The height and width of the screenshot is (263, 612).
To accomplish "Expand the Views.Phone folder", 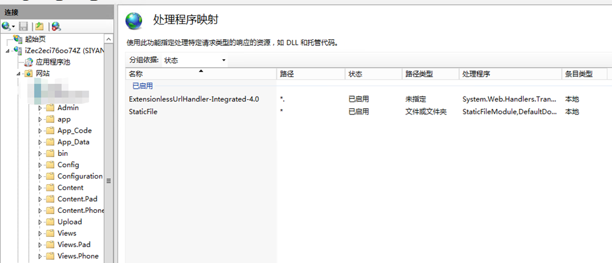I will pos(40,256).
